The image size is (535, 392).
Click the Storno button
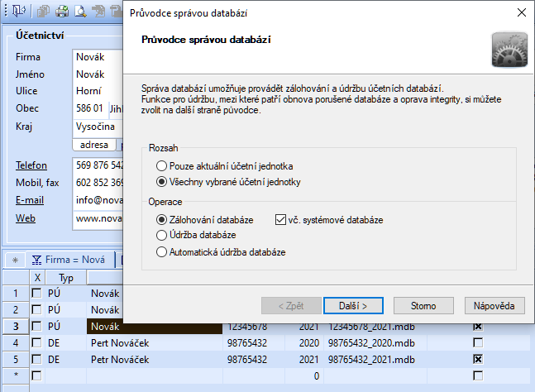(423, 306)
